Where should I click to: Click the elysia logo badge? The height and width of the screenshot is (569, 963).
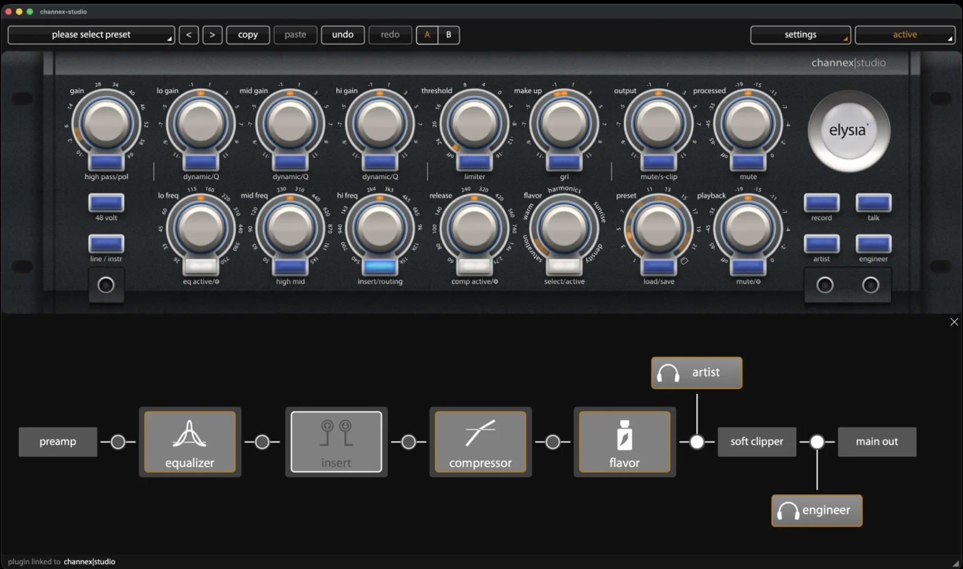coord(848,131)
